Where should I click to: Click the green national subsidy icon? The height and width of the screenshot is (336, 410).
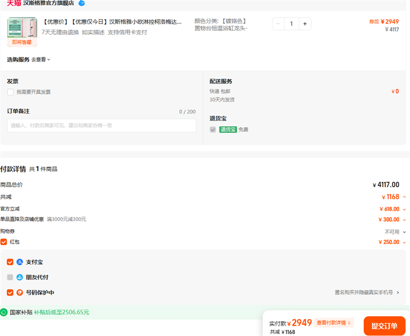point(4,312)
